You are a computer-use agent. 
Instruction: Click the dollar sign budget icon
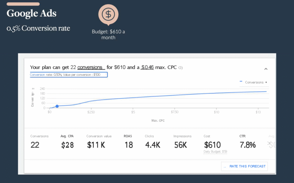click(x=108, y=14)
